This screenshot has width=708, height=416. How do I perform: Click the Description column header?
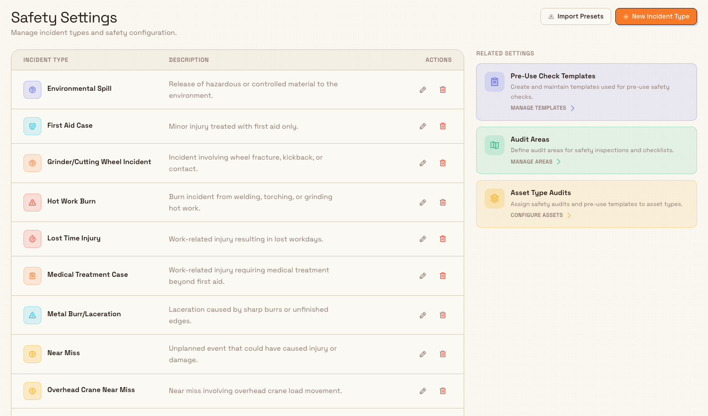click(189, 60)
